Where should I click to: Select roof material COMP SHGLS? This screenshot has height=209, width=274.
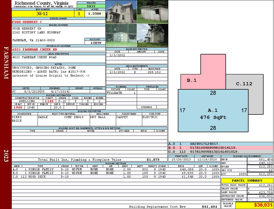coord(74,117)
